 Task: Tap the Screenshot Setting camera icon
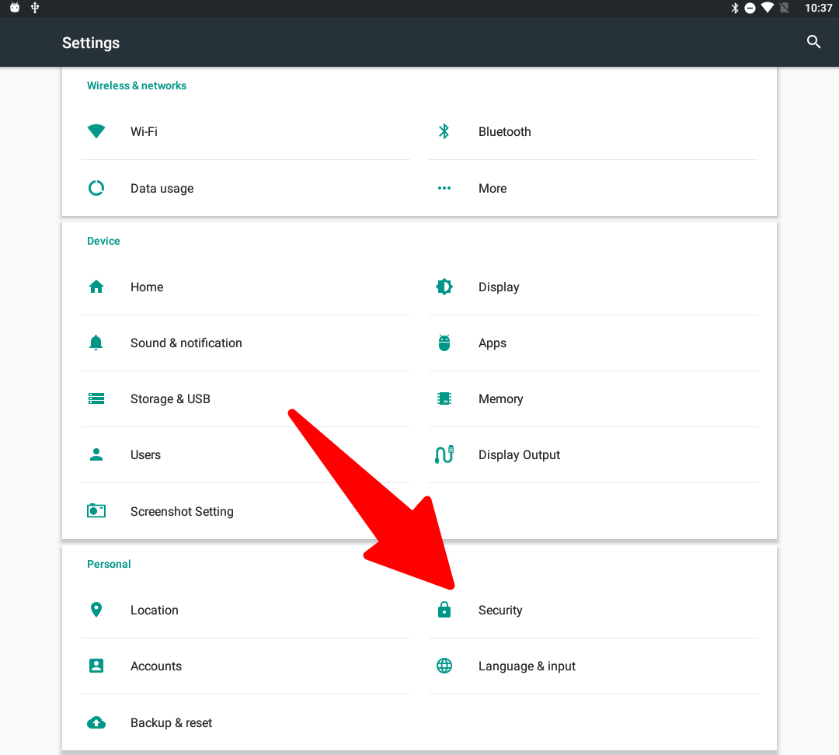pos(96,510)
